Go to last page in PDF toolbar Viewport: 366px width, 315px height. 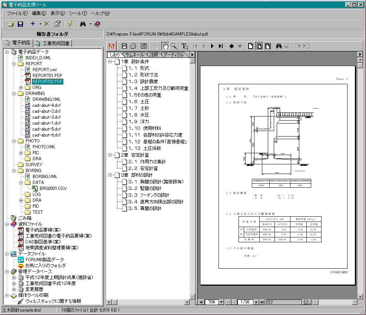(x=221, y=46)
